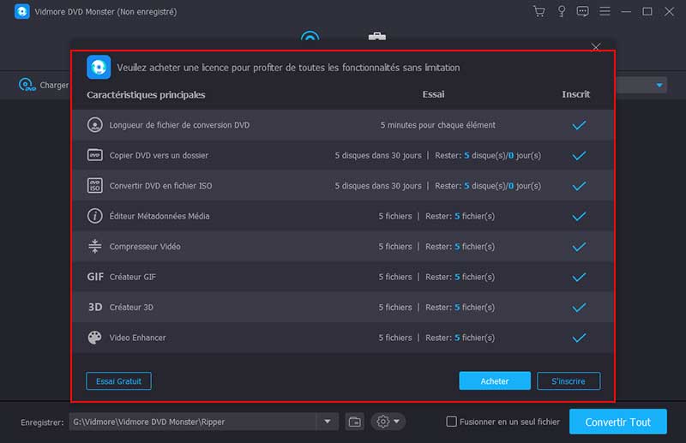Expand the Enregistrer path dropdown arrow
This screenshot has width=686, height=443.
click(328, 422)
